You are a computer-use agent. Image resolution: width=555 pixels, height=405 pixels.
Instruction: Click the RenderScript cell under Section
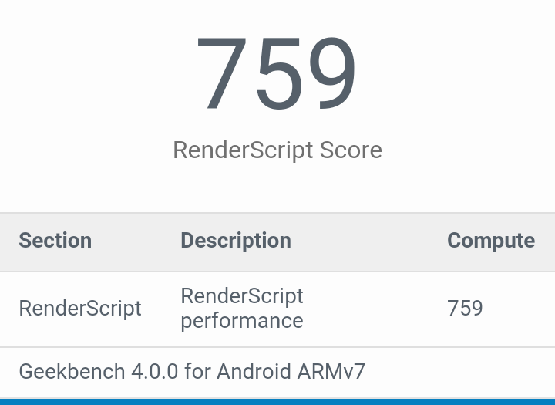point(80,309)
